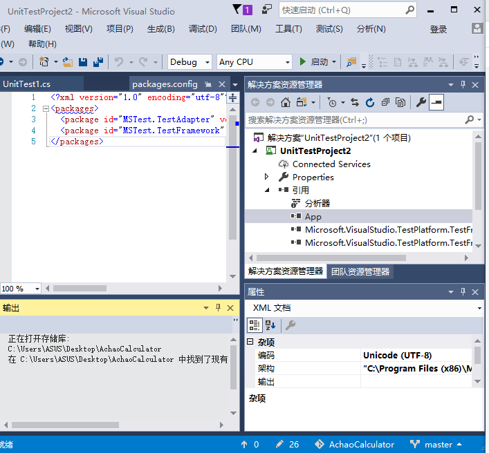Screen dimensions: 489x453
Task: Open the 工具(T) menu
Action: click(x=288, y=29)
